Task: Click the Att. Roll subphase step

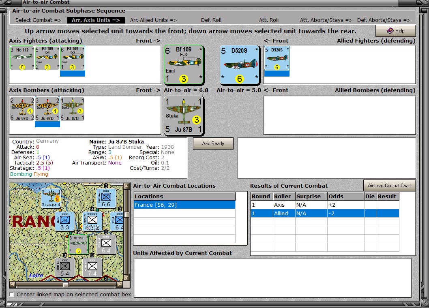Action: pyautogui.click(x=269, y=20)
